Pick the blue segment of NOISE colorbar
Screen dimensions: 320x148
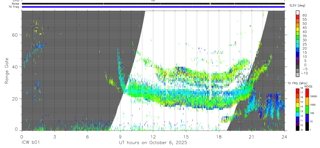[307, 118]
